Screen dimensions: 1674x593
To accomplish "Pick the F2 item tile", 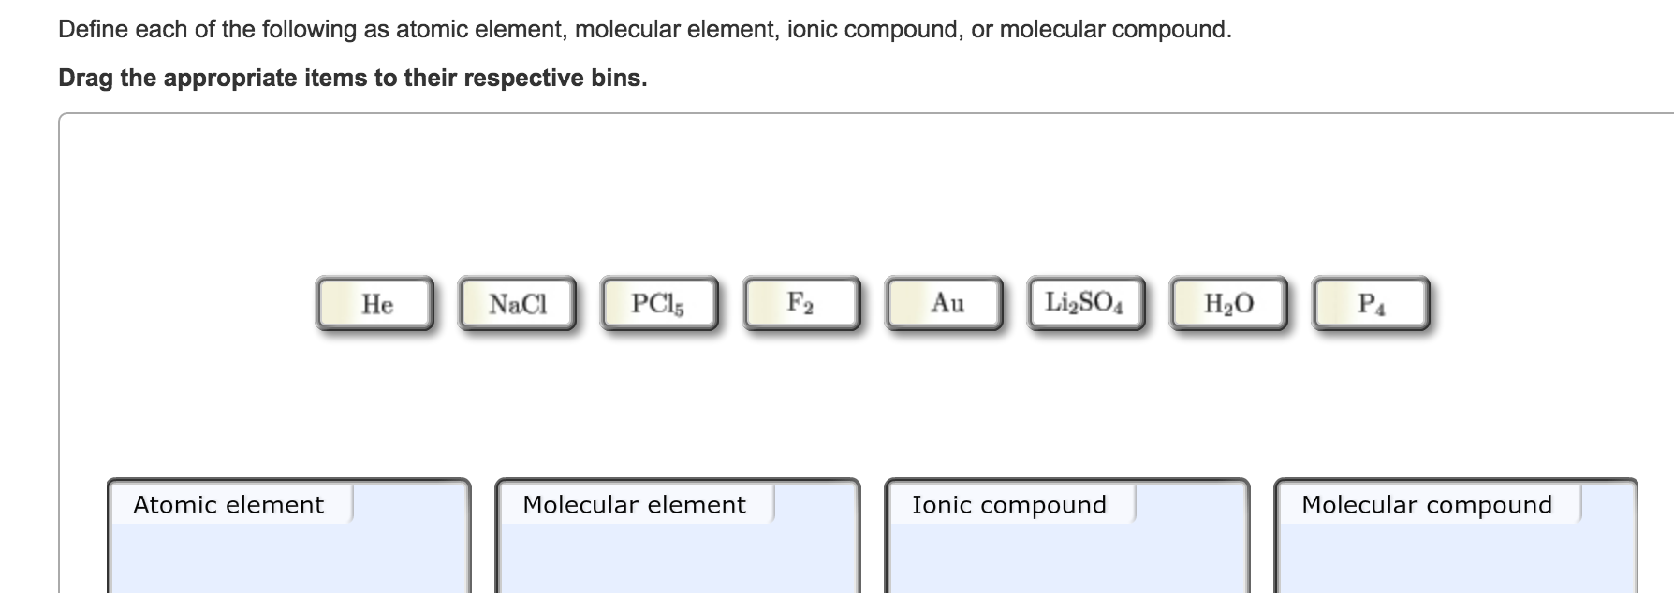I will tap(802, 303).
